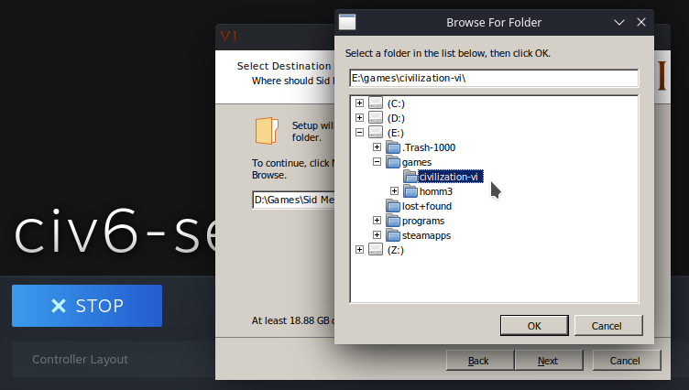
Task: Select the (C:) drive label
Action: coord(396,103)
